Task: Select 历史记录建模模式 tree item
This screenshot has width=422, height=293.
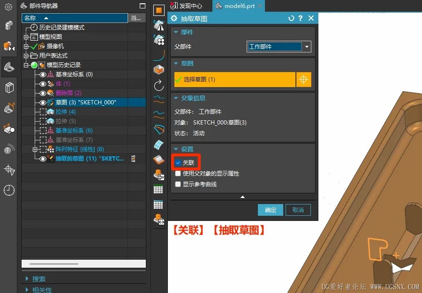Action: 61,28
